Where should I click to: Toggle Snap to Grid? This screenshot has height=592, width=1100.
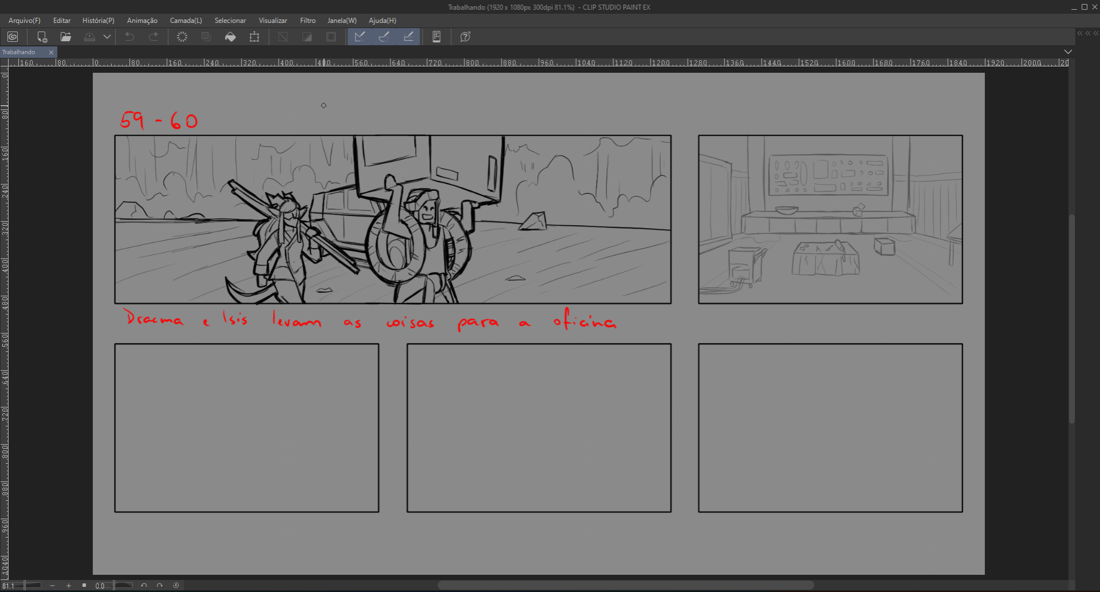pyautogui.click(x=408, y=37)
